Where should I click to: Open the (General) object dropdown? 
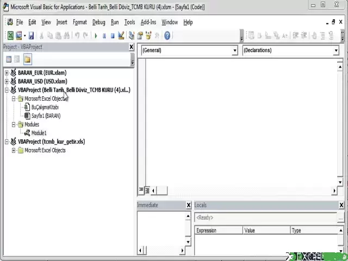click(235, 51)
